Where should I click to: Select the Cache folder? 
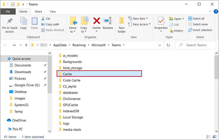pos(99,73)
